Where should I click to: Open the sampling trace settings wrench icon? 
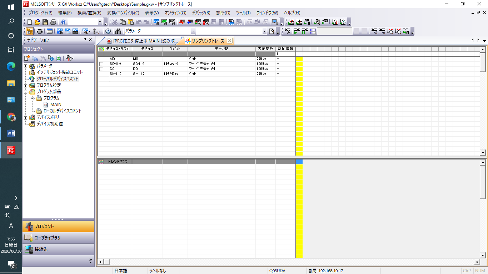click(288, 31)
